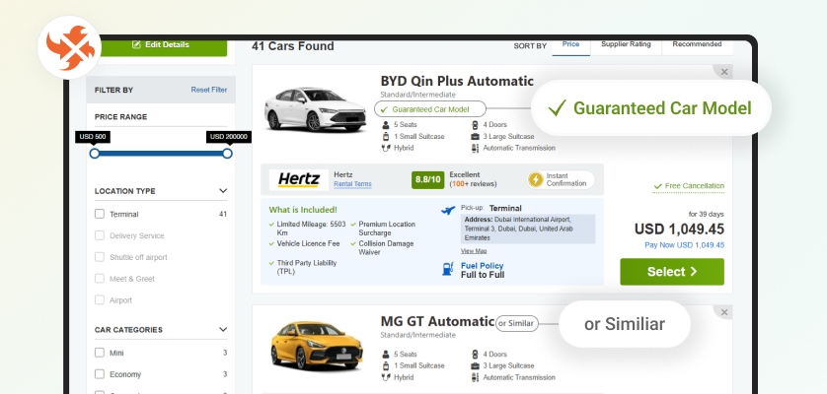
Task: Move the minimum price slider handle
Action: [95, 154]
